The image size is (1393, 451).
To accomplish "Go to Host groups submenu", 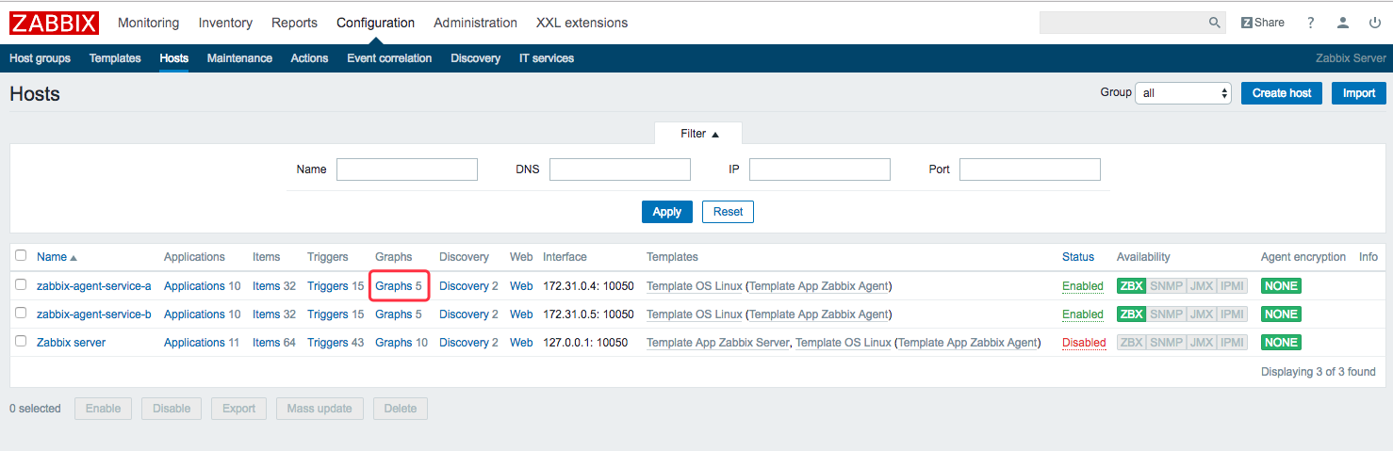I will click(40, 58).
